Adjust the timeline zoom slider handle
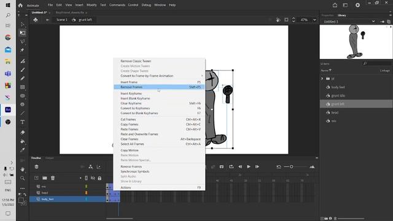The image size is (393, 221). 291,166
